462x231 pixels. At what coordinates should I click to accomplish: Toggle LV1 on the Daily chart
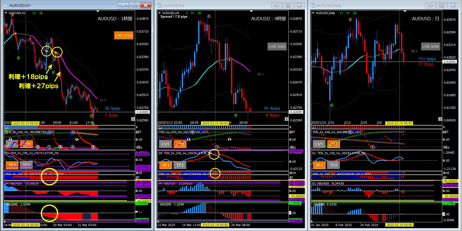319,144
